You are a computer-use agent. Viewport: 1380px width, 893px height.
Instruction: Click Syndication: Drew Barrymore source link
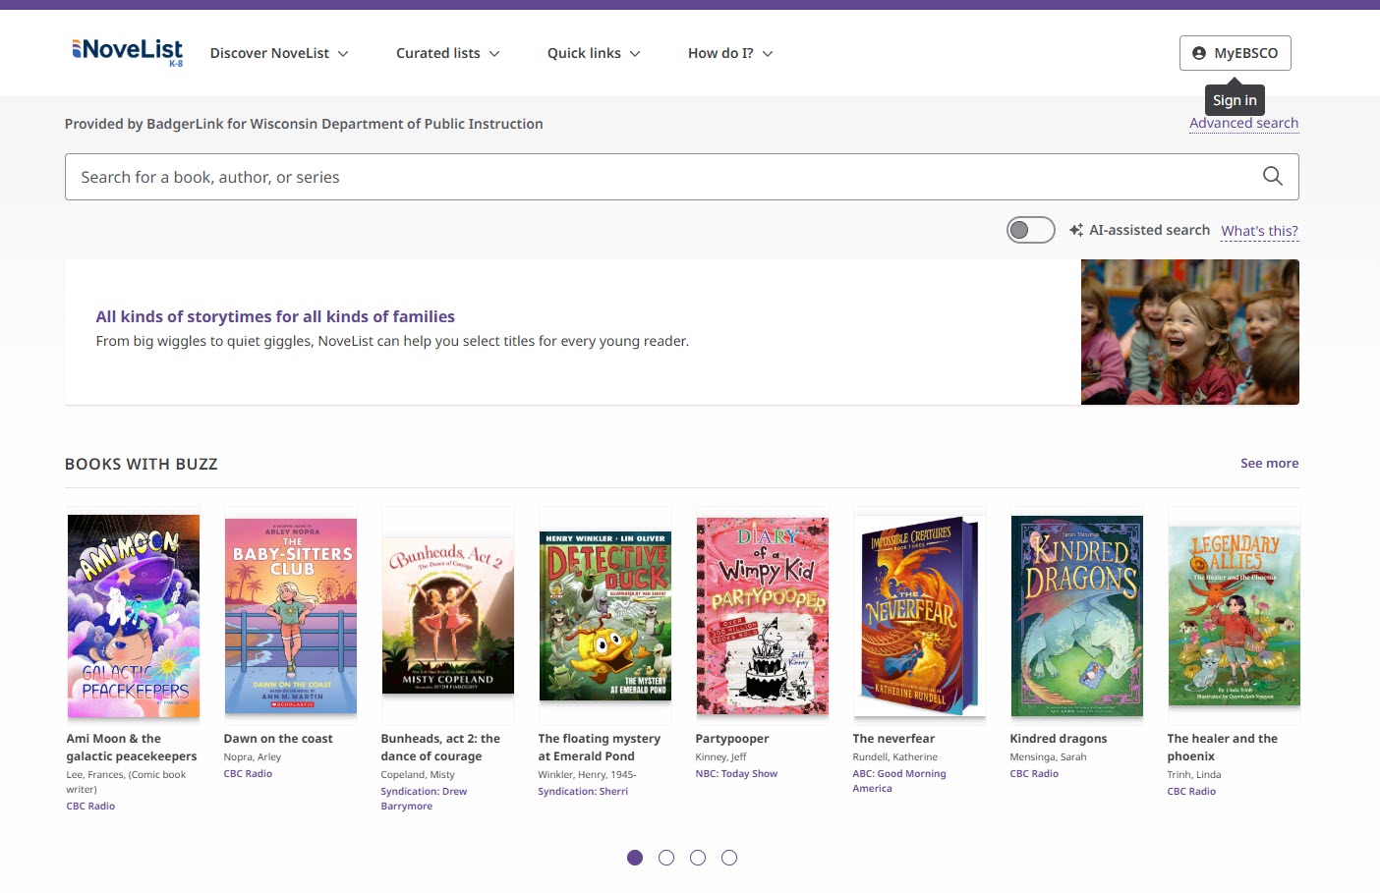(x=424, y=799)
